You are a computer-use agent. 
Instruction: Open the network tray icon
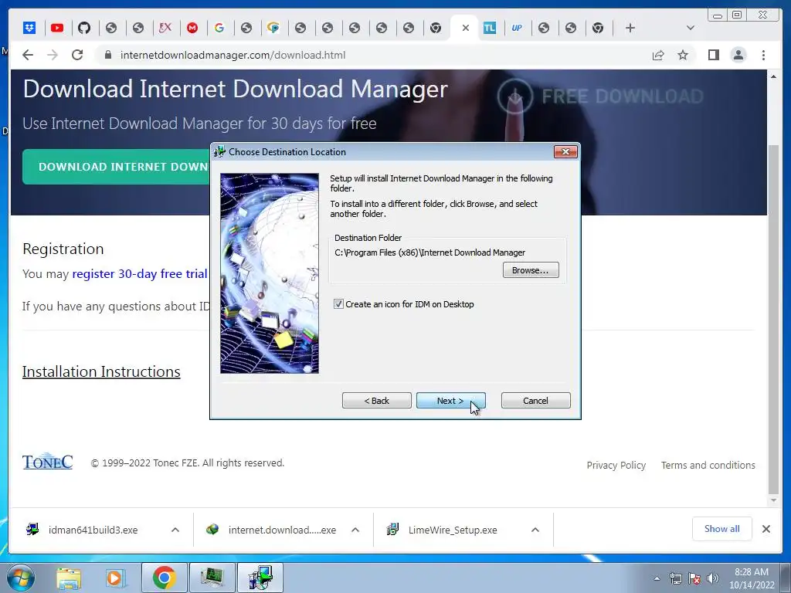point(675,578)
